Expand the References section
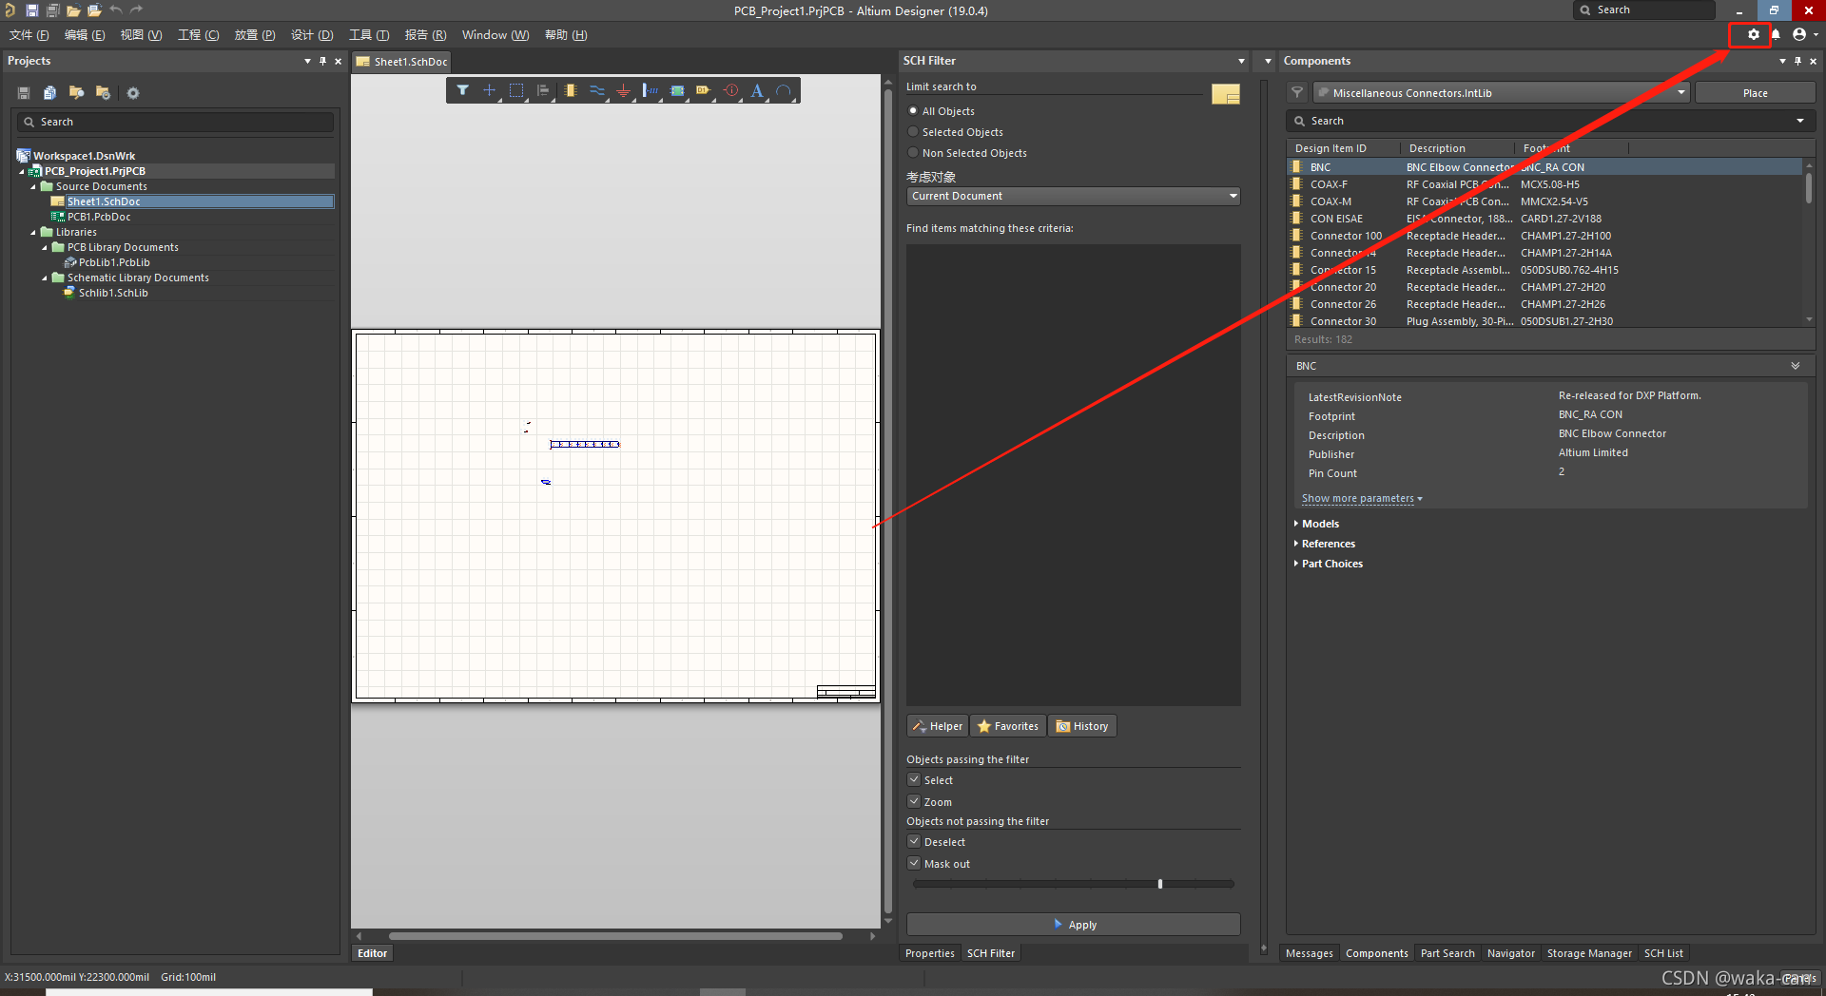This screenshot has width=1826, height=996. tap(1296, 544)
